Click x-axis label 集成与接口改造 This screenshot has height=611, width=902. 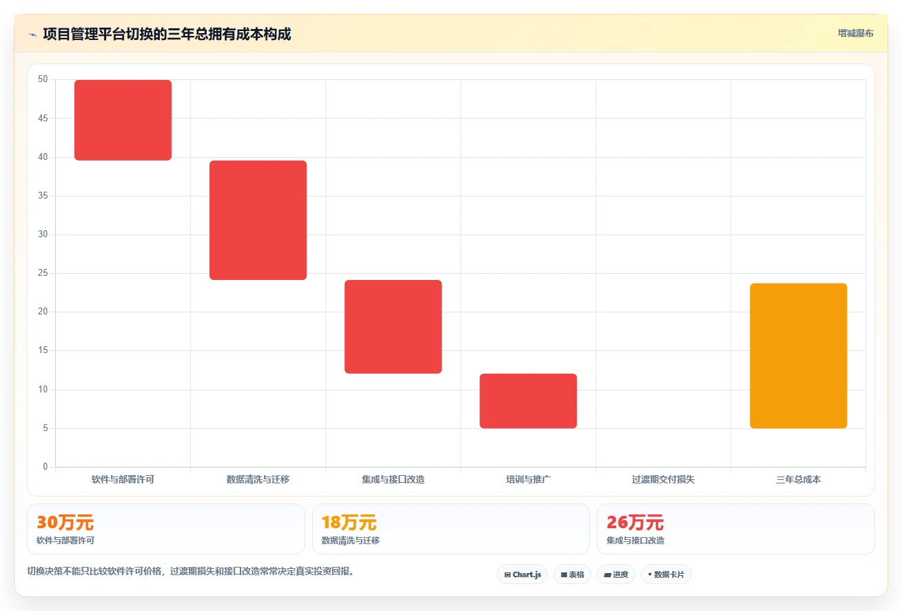pos(393,479)
